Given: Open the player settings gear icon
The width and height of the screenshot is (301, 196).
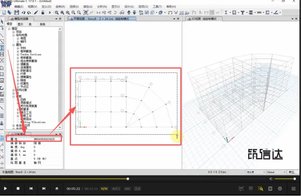Looking at the screenshot, I should click(x=280, y=188).
